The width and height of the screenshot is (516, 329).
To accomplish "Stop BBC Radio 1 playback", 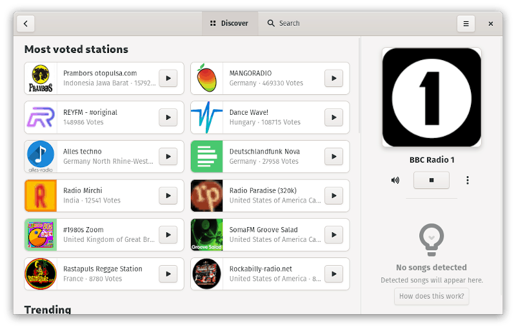I will pos(431,180).
